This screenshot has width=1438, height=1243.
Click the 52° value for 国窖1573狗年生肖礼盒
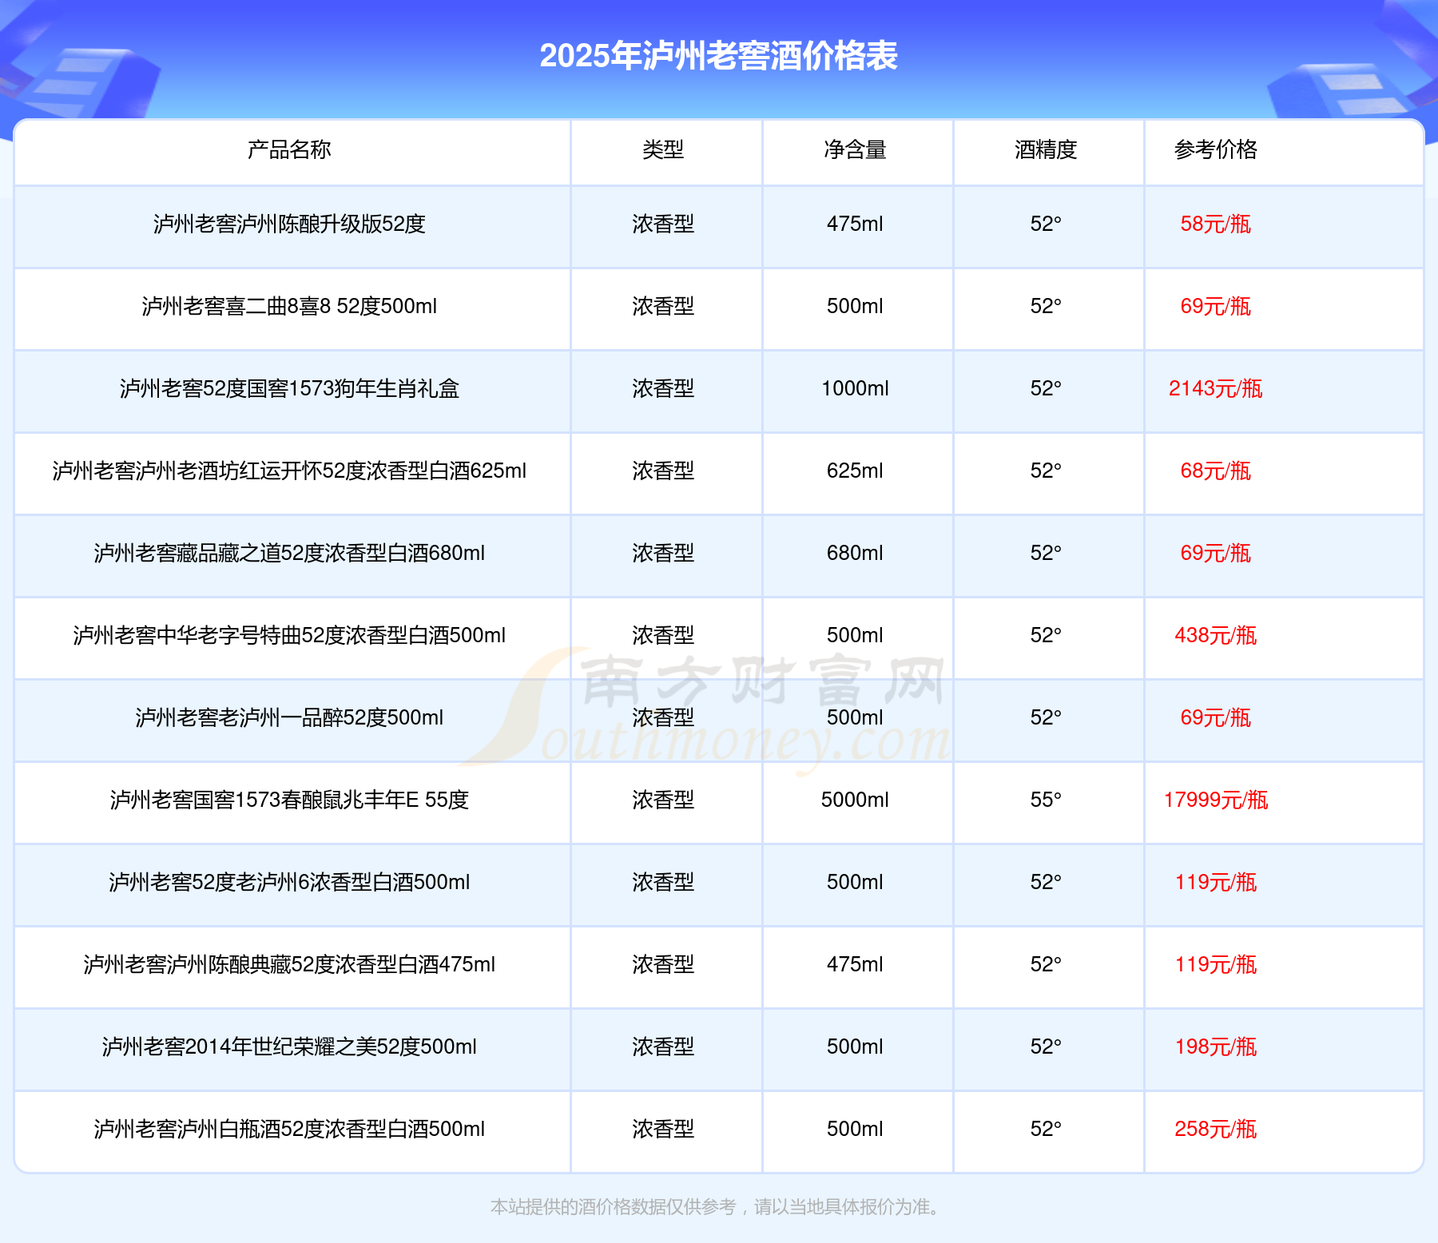tap(1046, 389)
